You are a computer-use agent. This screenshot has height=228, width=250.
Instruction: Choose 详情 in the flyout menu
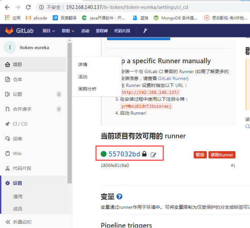coord(83,65)
